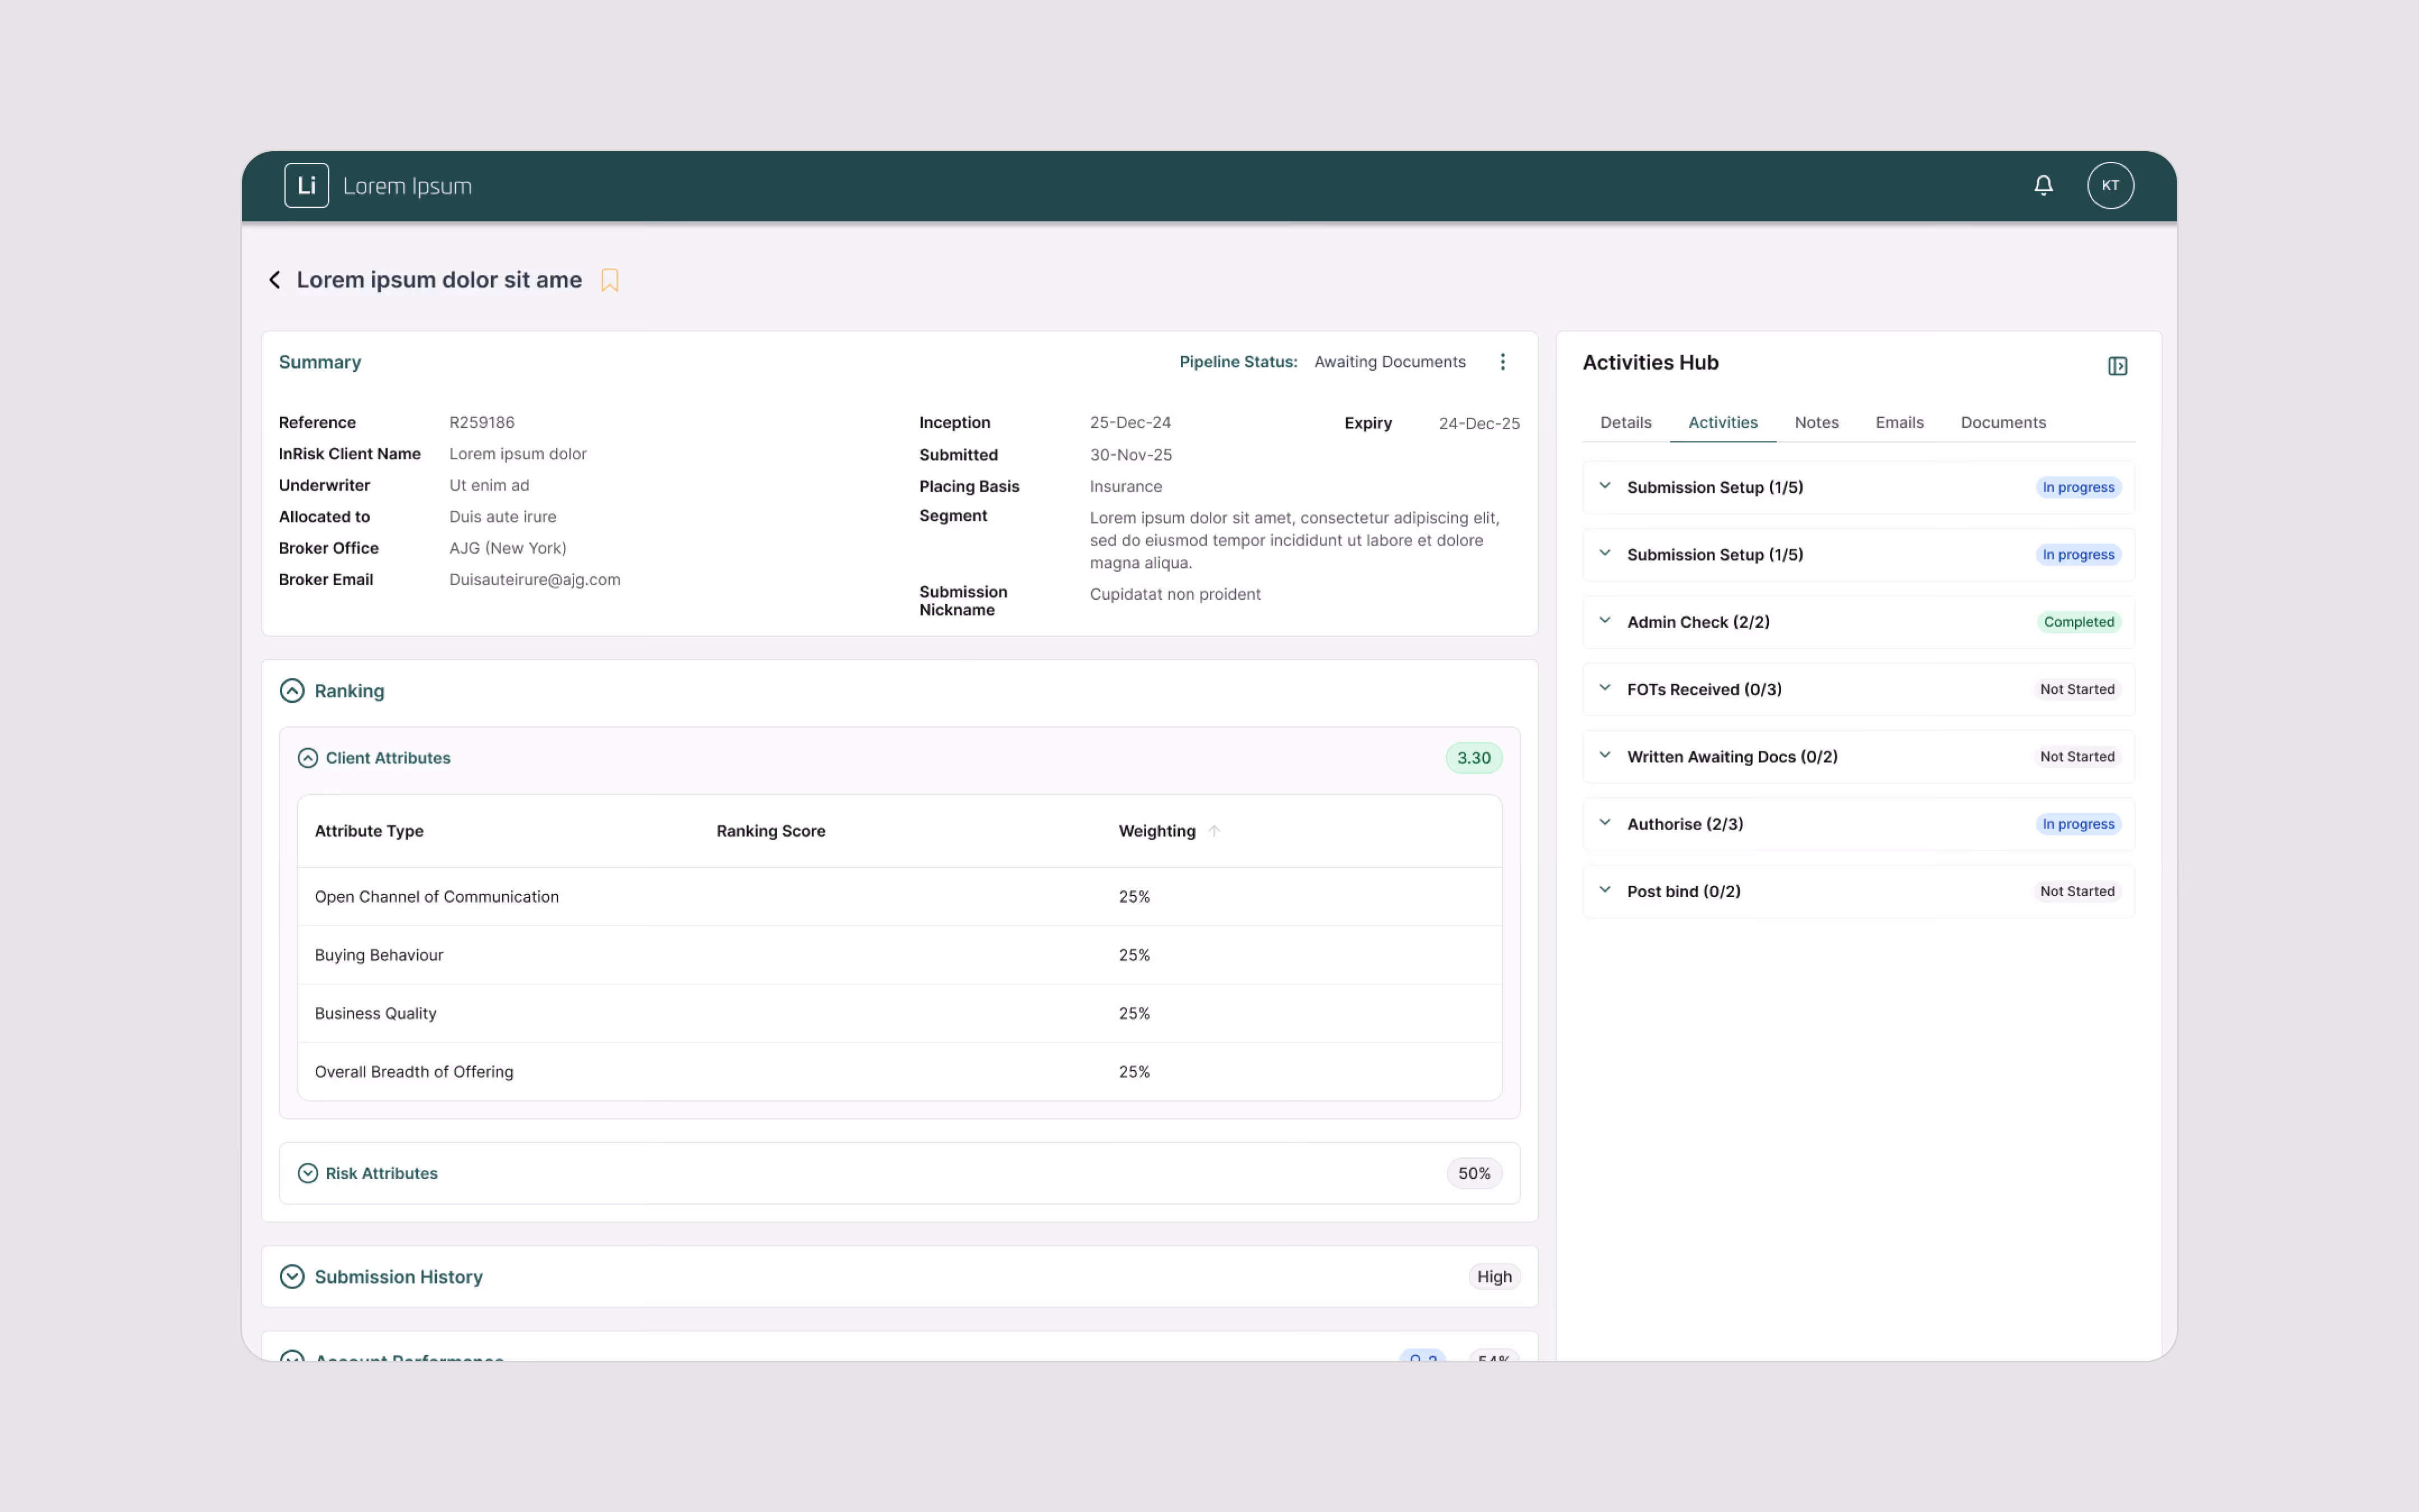Go back using the left arrow
Screen dimensions: 2419x1512
[274, 280]
